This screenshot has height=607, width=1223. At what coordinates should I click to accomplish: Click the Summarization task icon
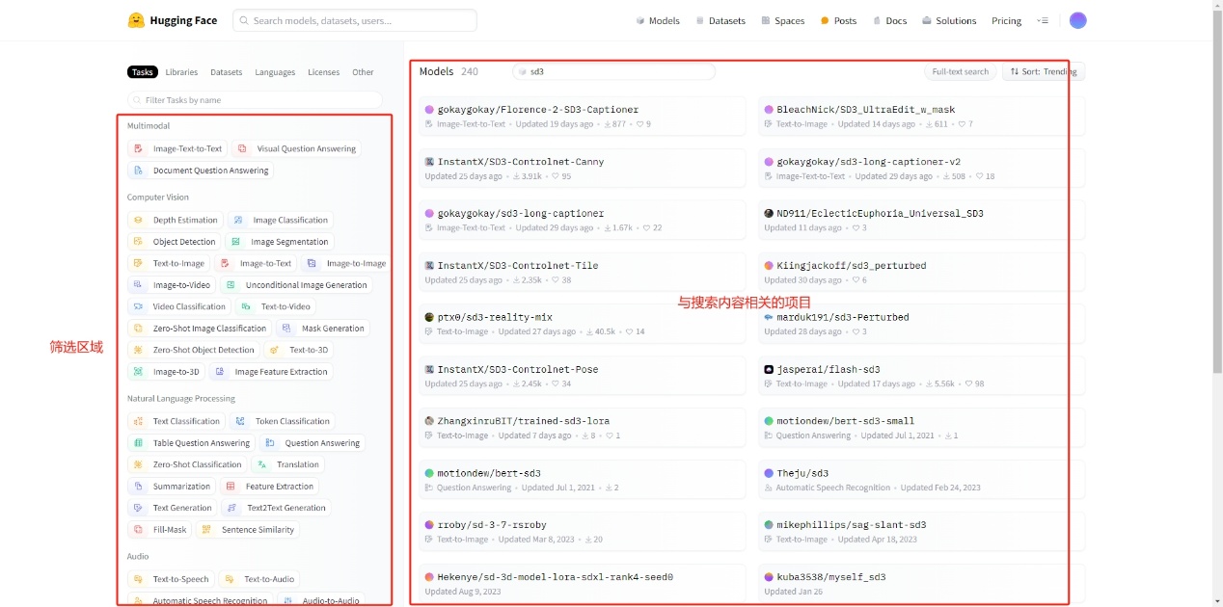tap(138, 487)
